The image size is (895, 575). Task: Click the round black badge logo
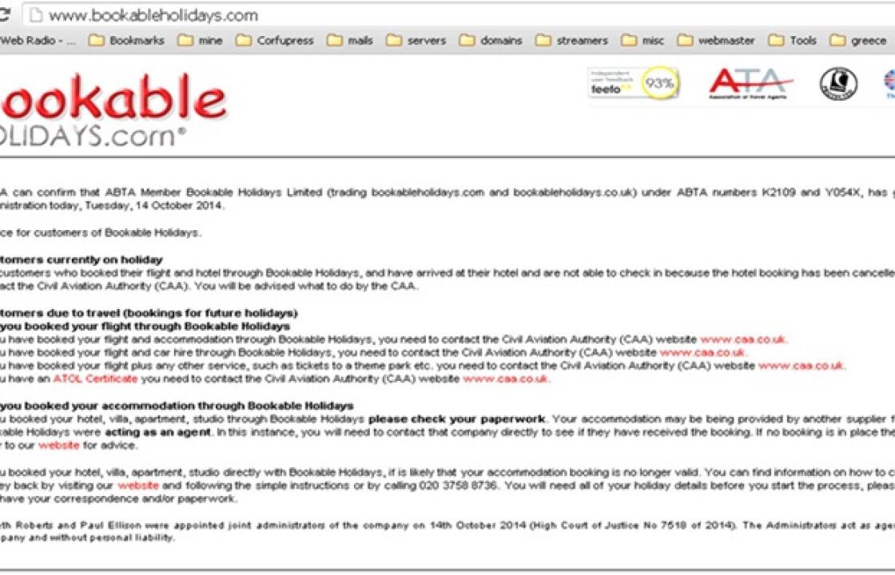838,83
